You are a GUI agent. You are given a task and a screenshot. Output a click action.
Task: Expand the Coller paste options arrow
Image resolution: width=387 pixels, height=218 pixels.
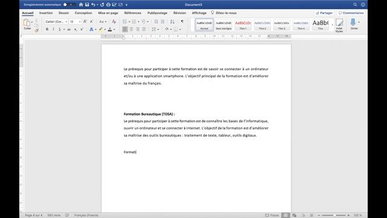[x=32, y=22]
